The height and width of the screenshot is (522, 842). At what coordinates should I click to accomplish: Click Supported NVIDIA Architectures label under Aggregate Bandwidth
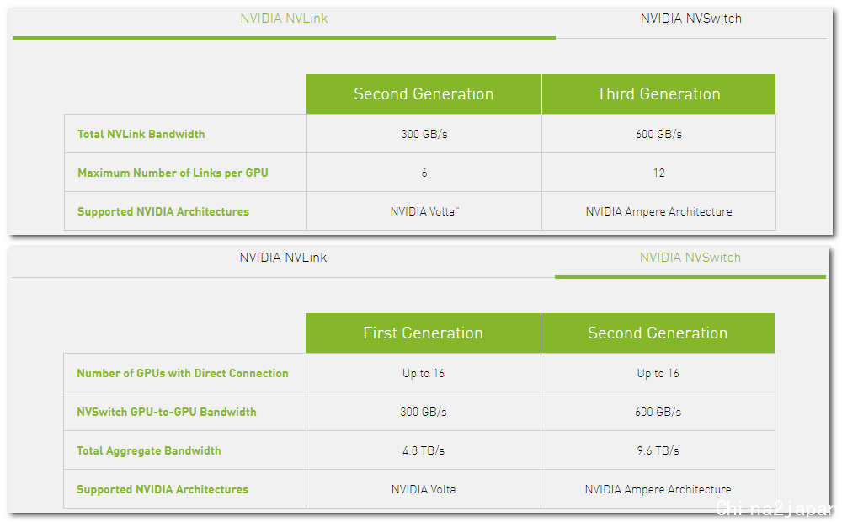point(163,489)
